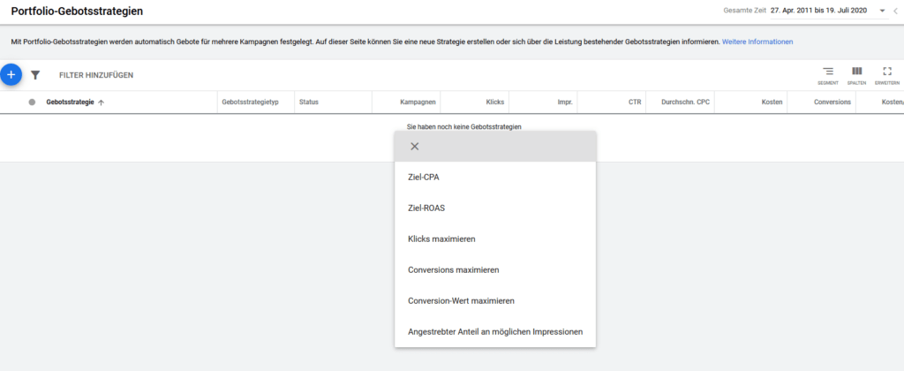Sort by Durchschn. CPC column header
The height and width of the screenshot is (371, 904).
(x=678, y=102)
